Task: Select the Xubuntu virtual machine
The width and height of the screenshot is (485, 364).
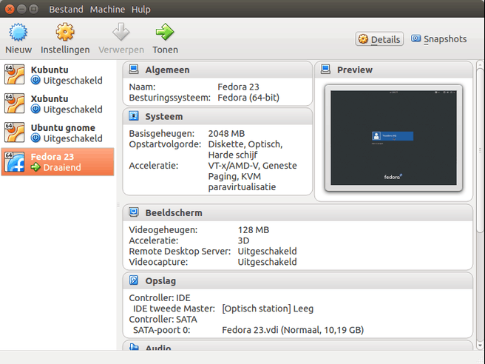Action: point(58,104)
